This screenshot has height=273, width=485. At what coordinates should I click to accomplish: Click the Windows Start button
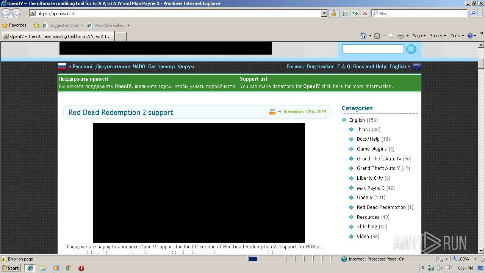11,268
